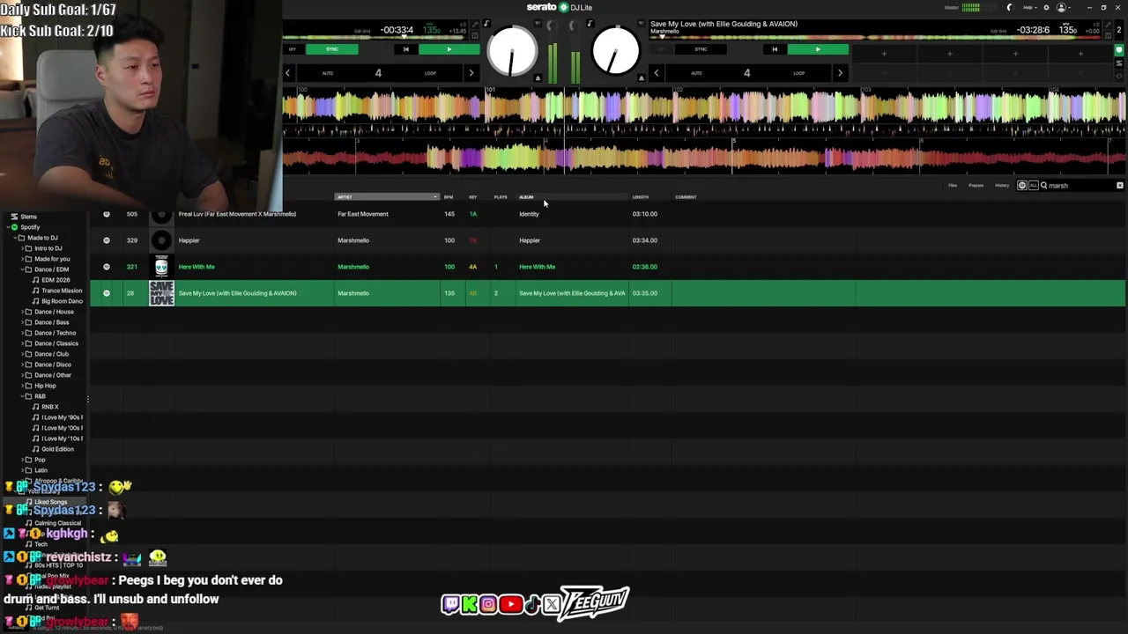Open the Trance Mission playlist
This screenshot has height=634, width=1128.
[62, 291]
